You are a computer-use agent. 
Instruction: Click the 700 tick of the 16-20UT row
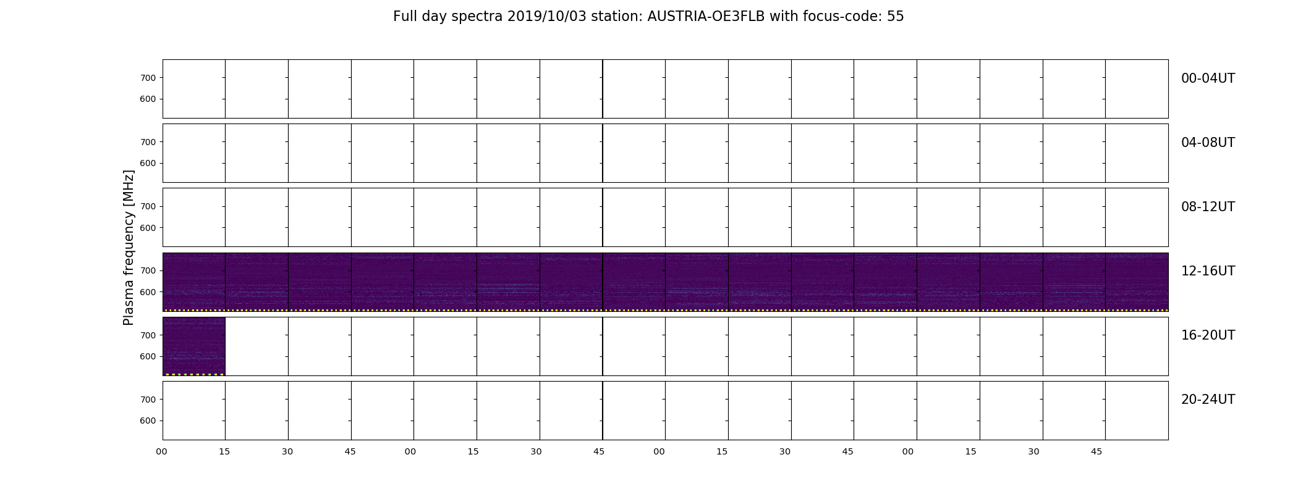(x=148, y=335)
